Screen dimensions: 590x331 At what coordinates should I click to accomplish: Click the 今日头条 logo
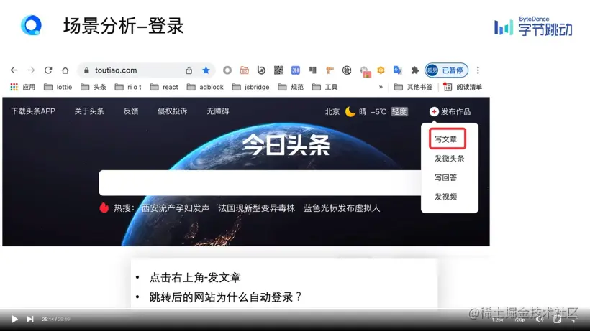(x=286, y=145)
